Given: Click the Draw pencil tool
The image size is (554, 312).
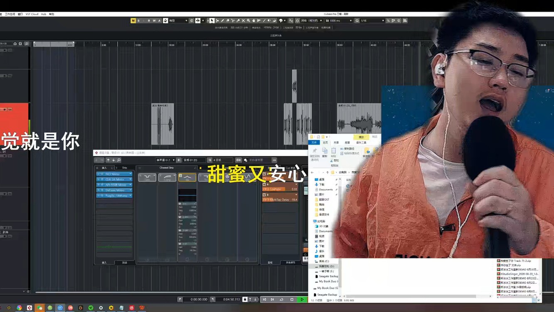Looking at the screenshot, I should pos(222,20).
